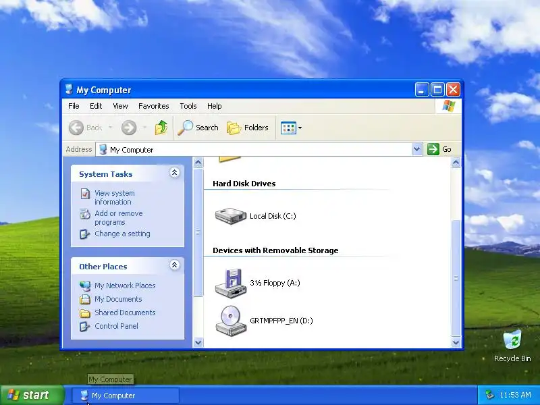Click the green Go button
The height and width of the screenshot is (405, 540).
[x=439, y=149]
